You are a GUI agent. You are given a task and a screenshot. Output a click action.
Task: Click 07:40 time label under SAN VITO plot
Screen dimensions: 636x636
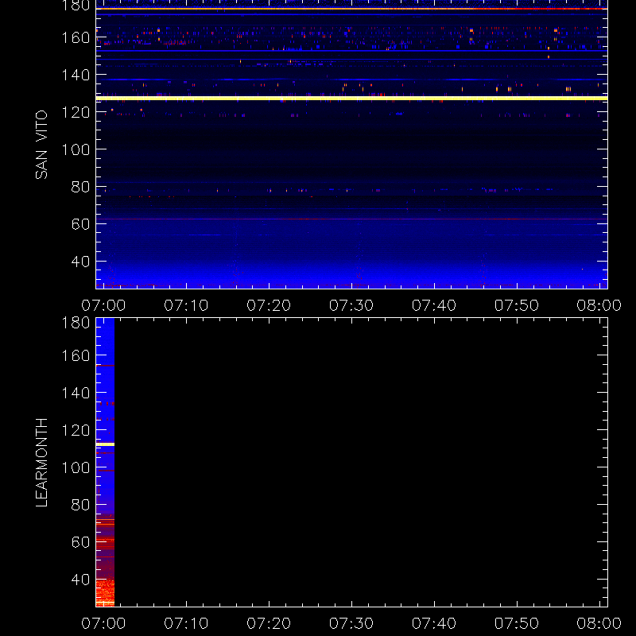(434, 305)
